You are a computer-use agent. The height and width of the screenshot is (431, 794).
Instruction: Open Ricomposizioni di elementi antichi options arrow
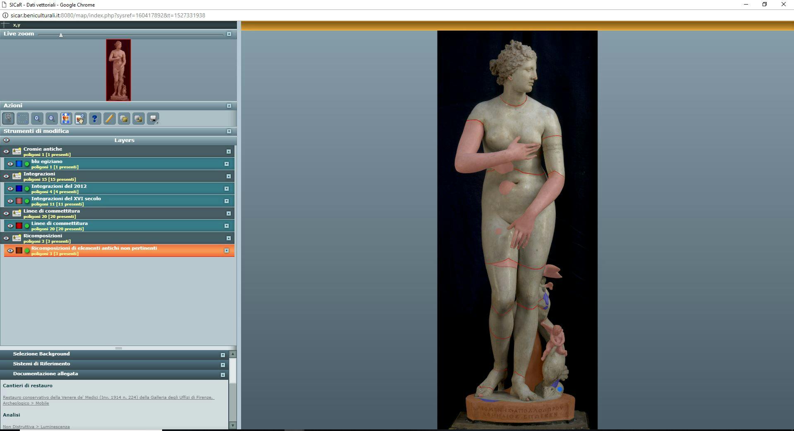pos(227,251)
